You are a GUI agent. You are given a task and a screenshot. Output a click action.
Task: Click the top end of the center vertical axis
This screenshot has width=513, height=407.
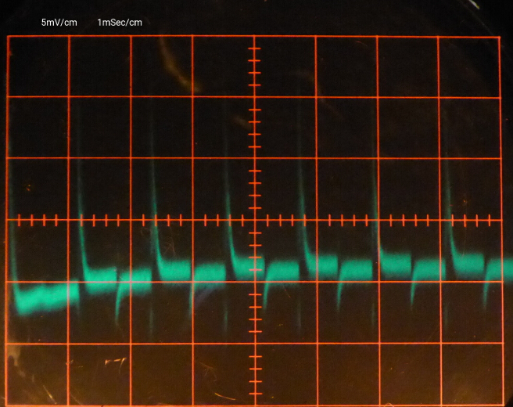pos(254,38)
